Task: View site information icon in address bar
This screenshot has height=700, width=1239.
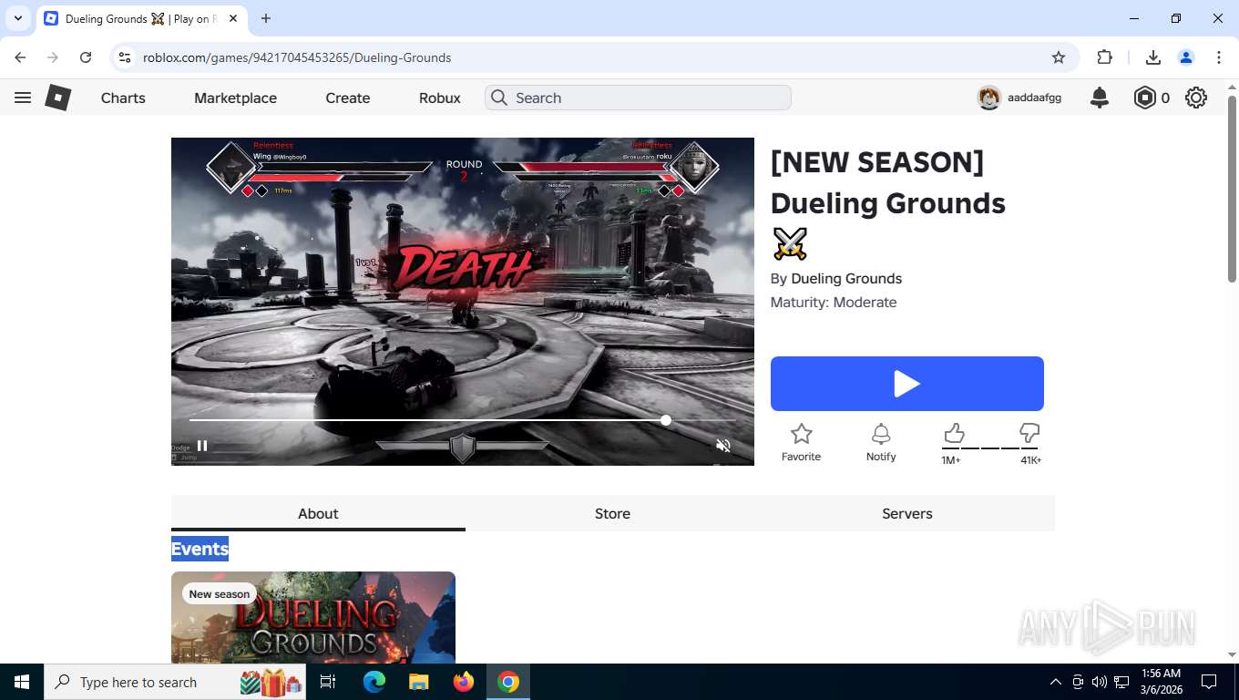Action: tap(125, 57)
